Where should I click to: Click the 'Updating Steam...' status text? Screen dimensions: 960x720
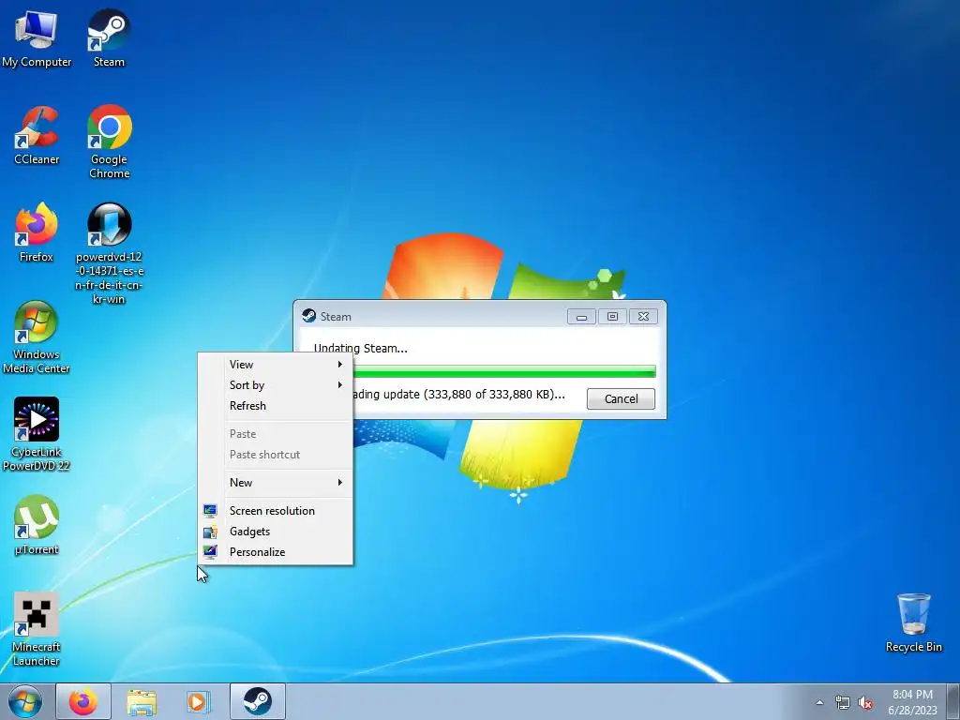click(x=361, y=349)
